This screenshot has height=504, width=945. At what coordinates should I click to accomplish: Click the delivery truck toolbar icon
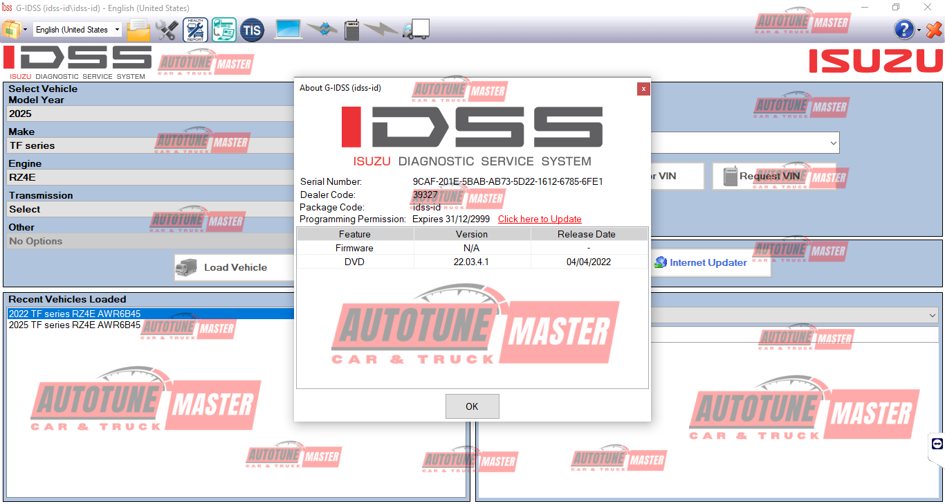[x=415, y=29]
